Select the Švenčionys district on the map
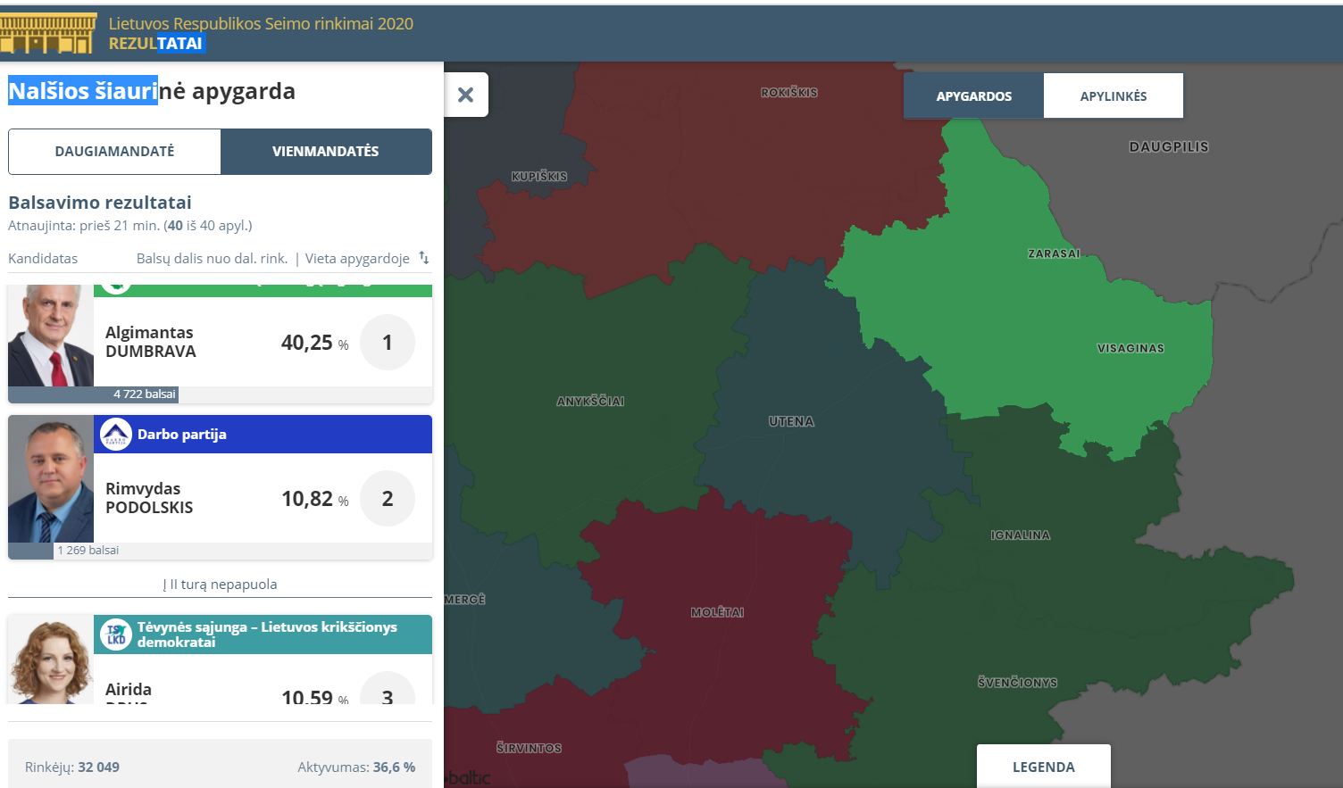The width and height of the screenshot is (1343, 788). (1017, 683)
